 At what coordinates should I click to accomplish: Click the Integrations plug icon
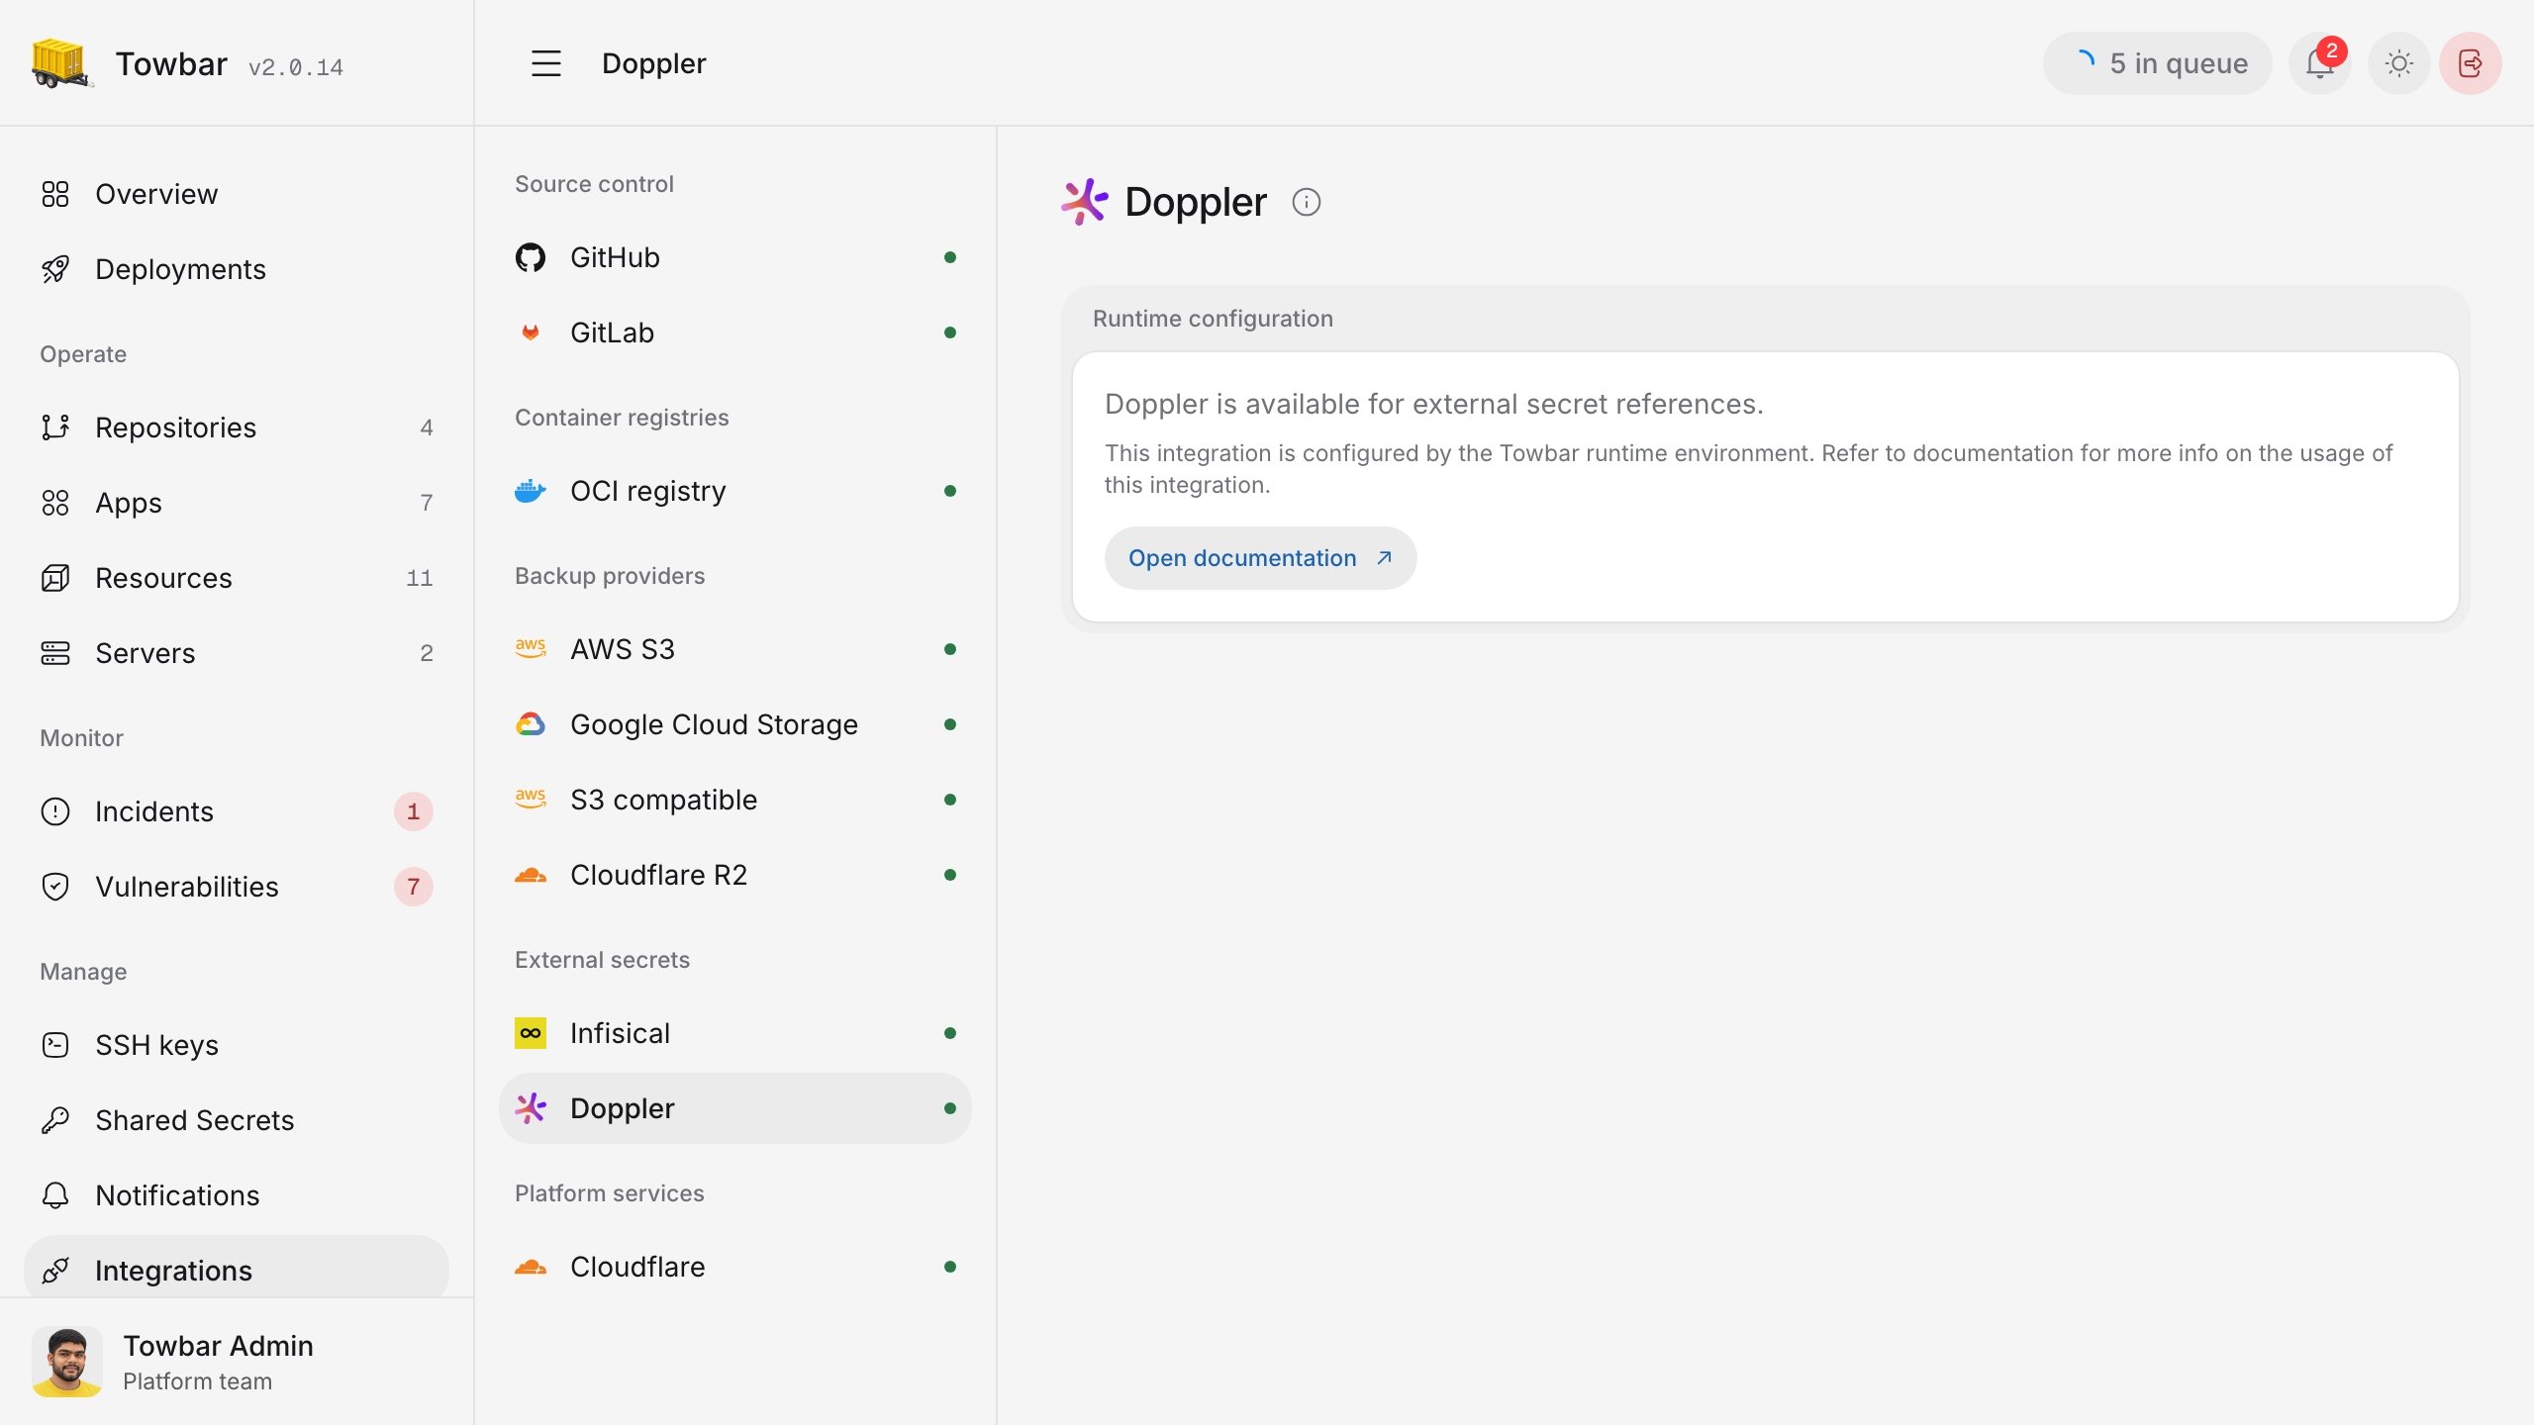[x=55, y=1271]
